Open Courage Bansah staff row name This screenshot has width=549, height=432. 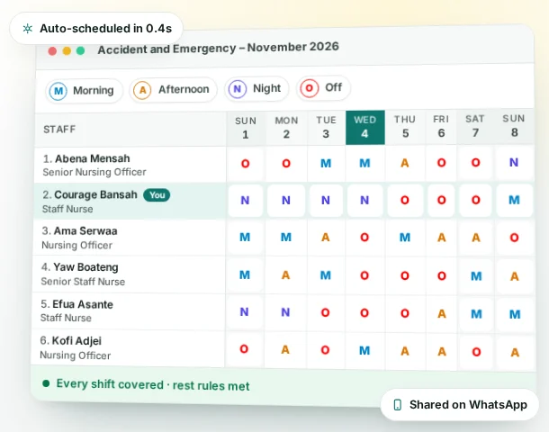point(95,194)
